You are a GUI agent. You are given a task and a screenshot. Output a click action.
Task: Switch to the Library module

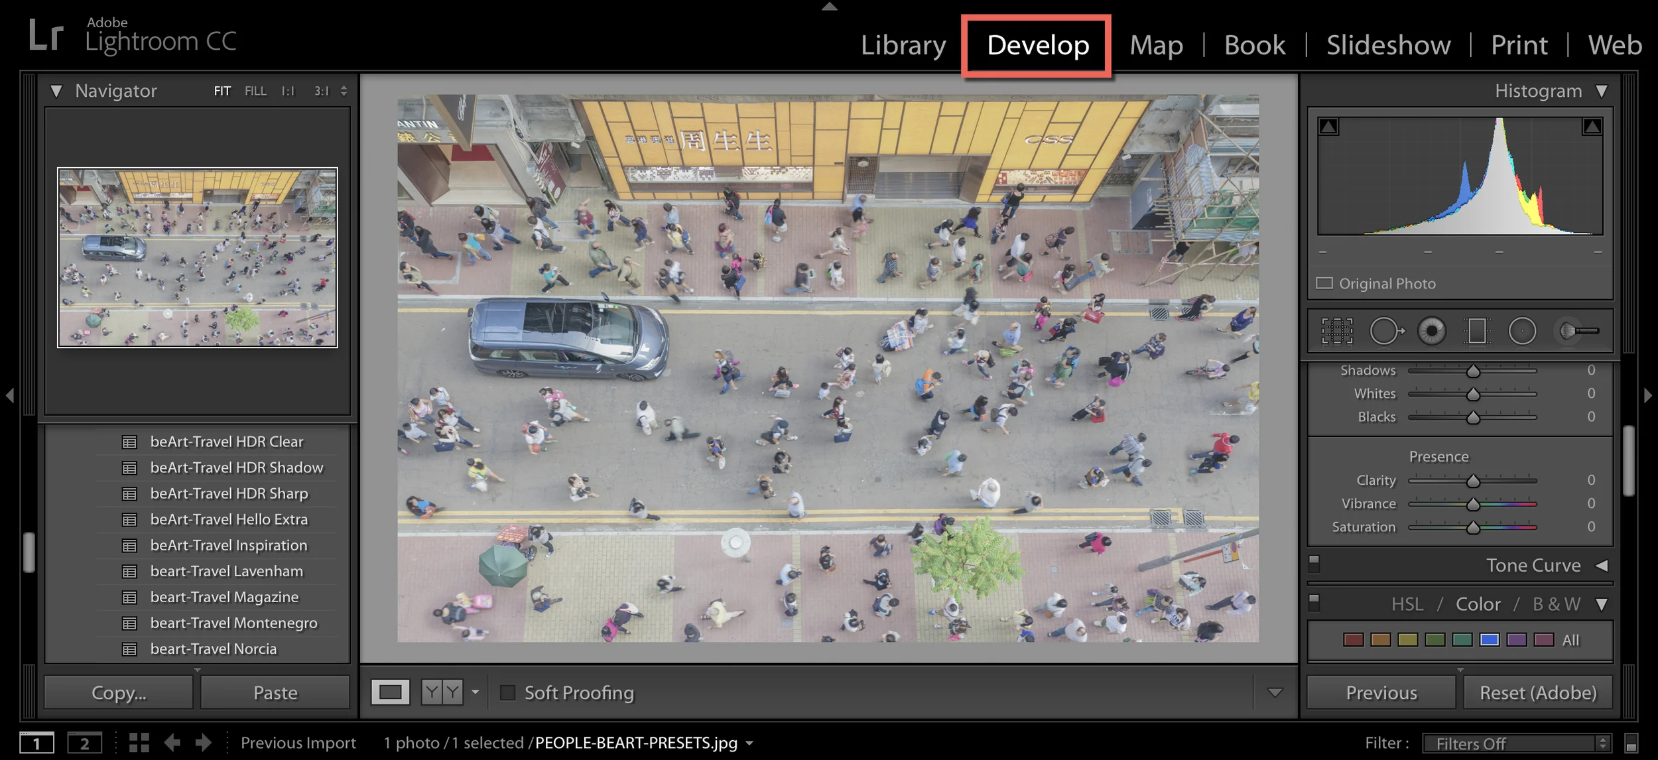tap(903, 45)
